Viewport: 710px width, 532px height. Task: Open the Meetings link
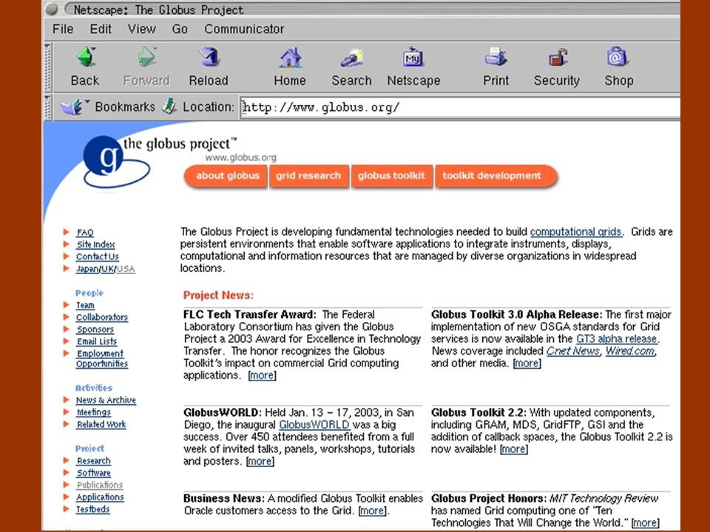pyautogui.click(x=93, y=412)
